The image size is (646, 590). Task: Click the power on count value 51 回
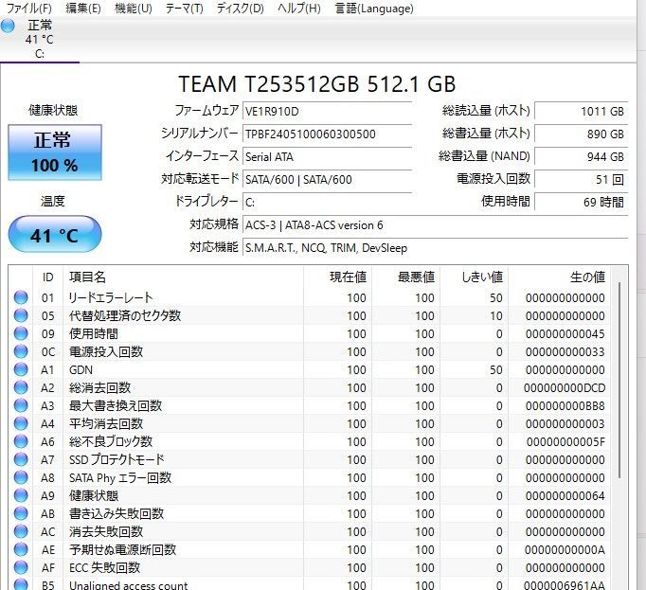pyautogui.click(x=581, y=179)
